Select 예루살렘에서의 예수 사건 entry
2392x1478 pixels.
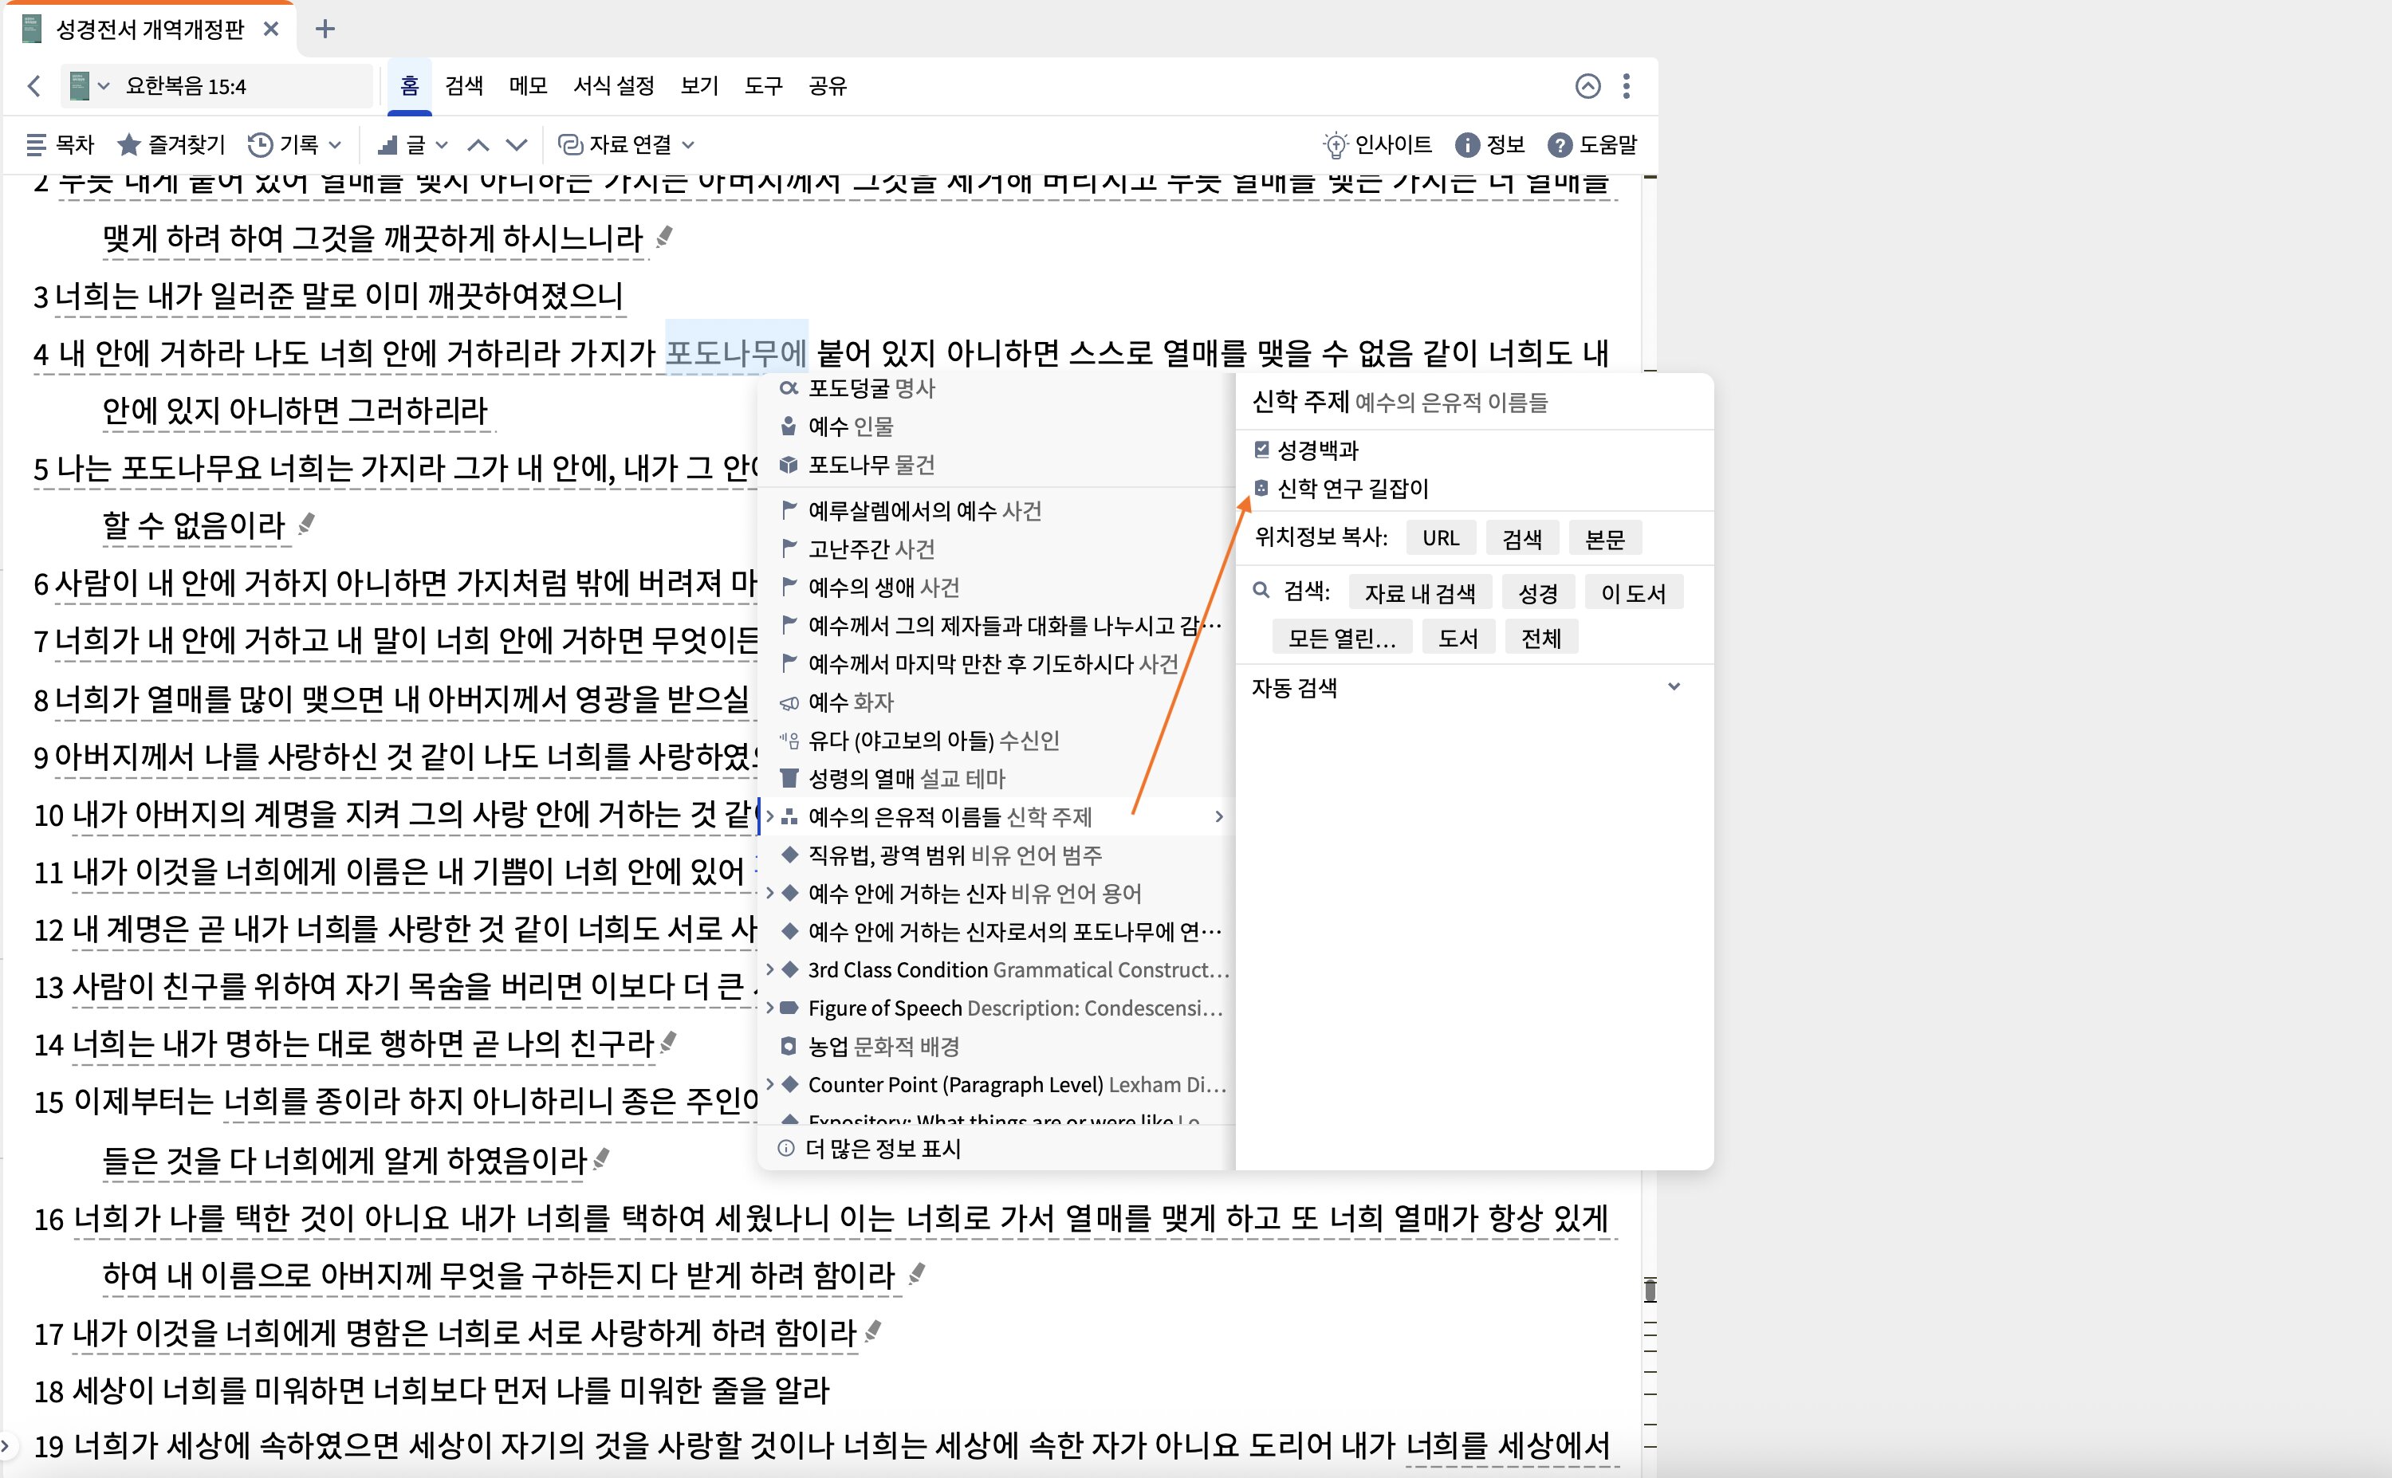tap(997, 510)
